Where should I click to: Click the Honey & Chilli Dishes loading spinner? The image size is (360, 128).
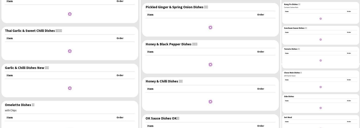(210, 102)
